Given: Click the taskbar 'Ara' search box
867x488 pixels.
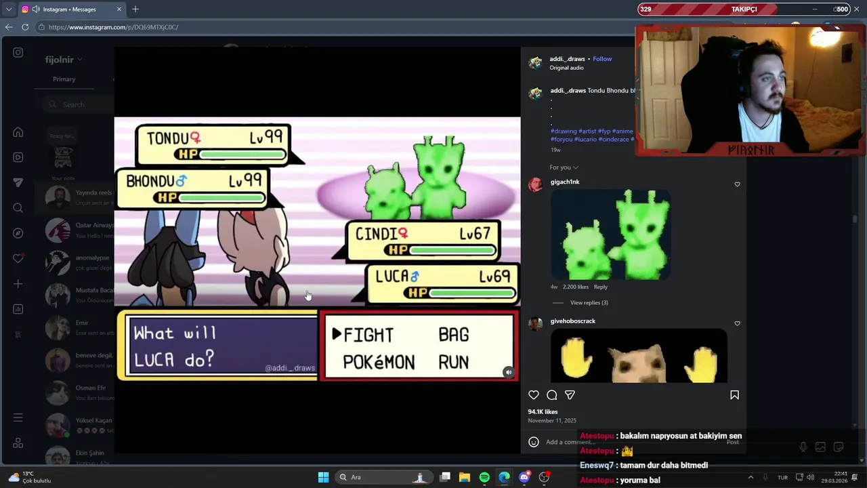Looking at the screenshot, I should point(384,477).
